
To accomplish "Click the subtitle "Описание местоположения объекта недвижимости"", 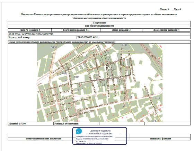I will pos(99,18).
